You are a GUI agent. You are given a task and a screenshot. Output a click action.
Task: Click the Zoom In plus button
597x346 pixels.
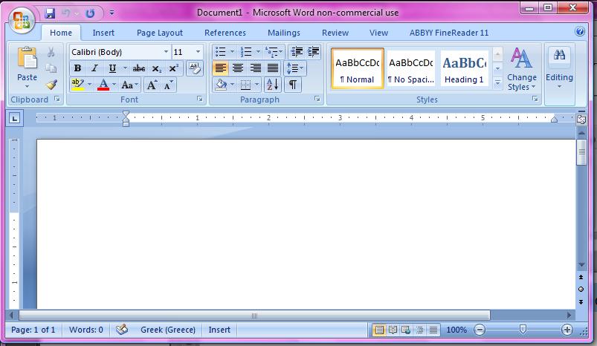[x=567, y=330]
